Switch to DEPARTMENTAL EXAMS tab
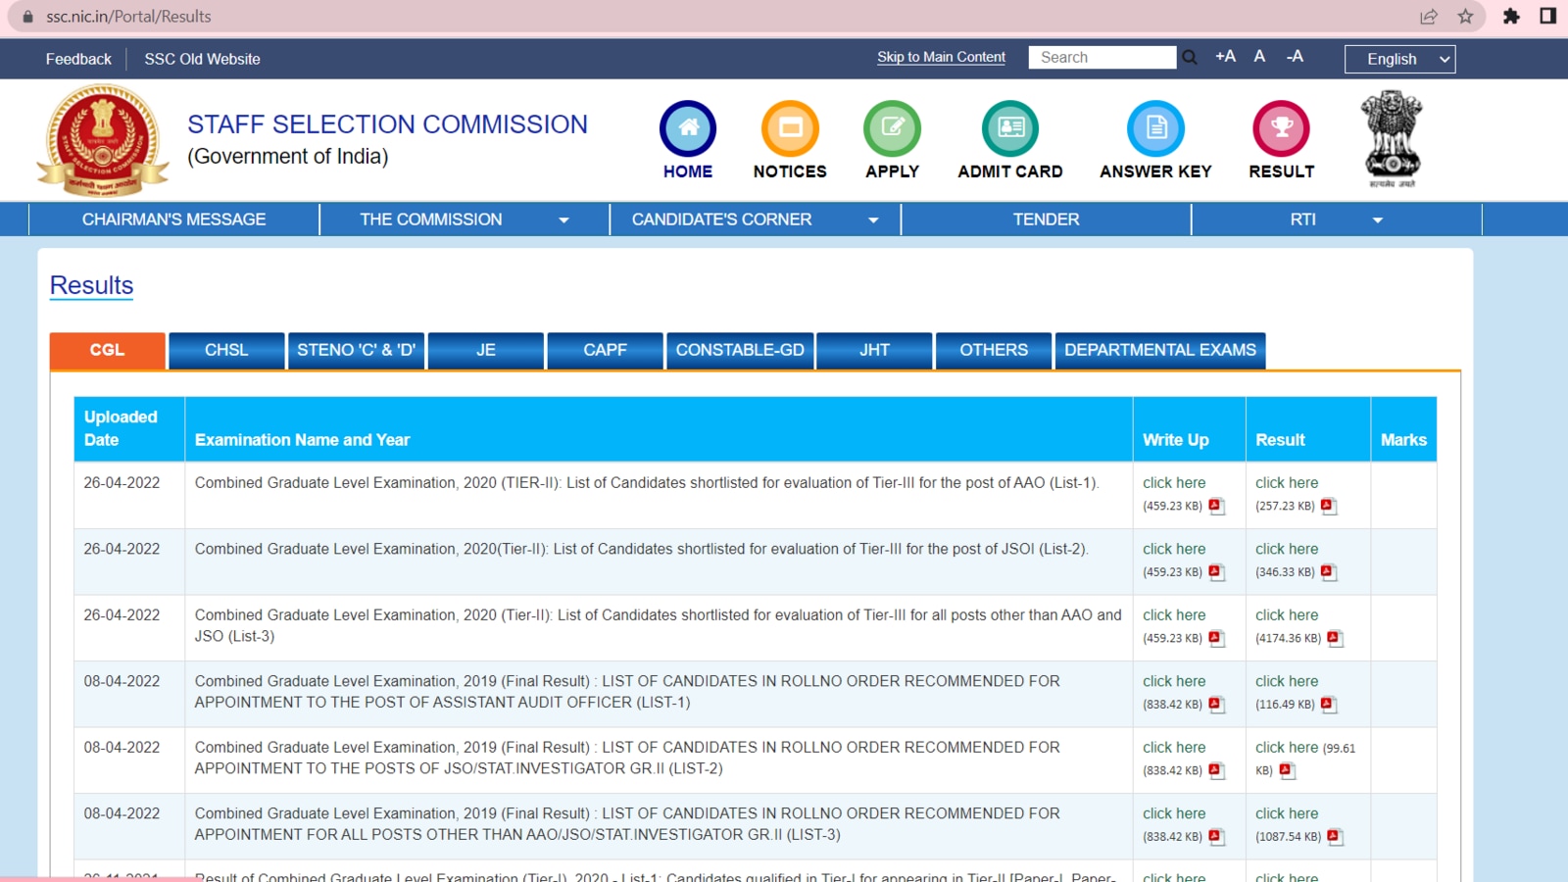The width and height of the screenshot is (1568, 882). (1160, 351)
